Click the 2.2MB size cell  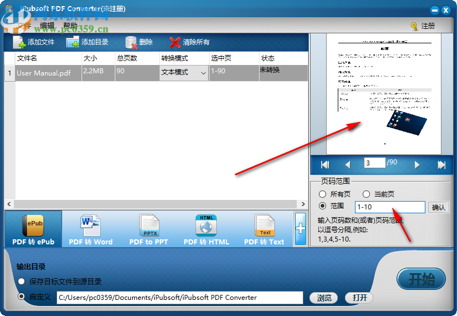point(99,73)
